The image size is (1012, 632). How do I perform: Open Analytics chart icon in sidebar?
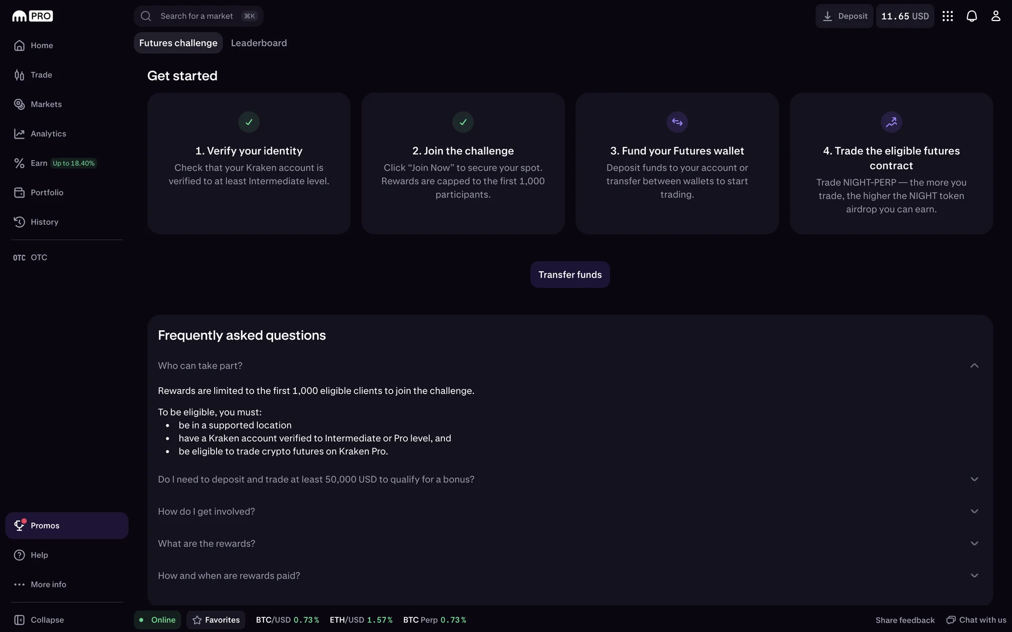tap(20, 134)
